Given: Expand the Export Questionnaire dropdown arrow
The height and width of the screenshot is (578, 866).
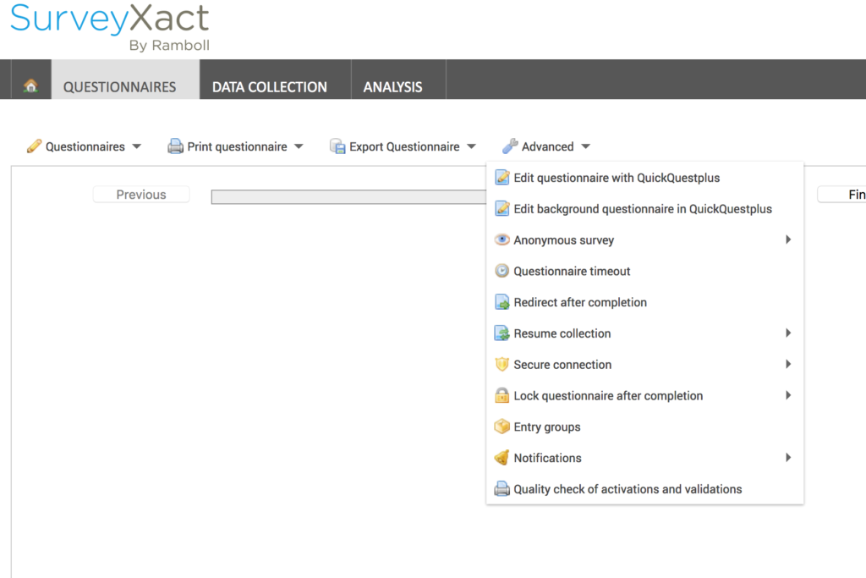Looking at the screenshot, I should tap(471, 146).
